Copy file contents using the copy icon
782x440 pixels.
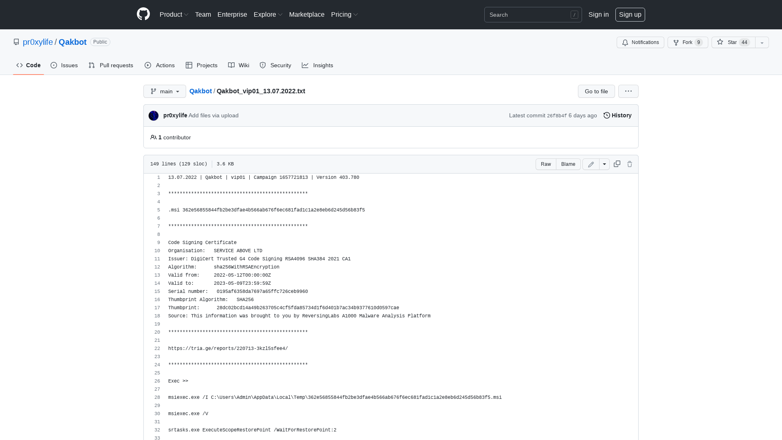click(x=617, y=164)
